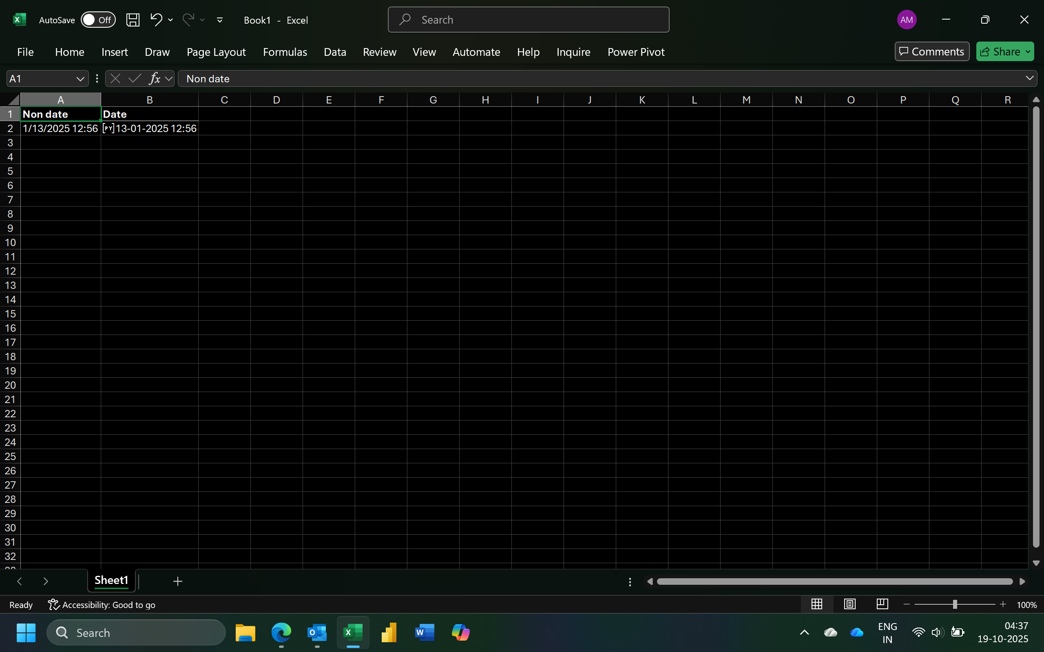The width and height of the screenshot is (1044, 652).
Task: Open the Undo history dropdown arrow
Action: (170, 20)
